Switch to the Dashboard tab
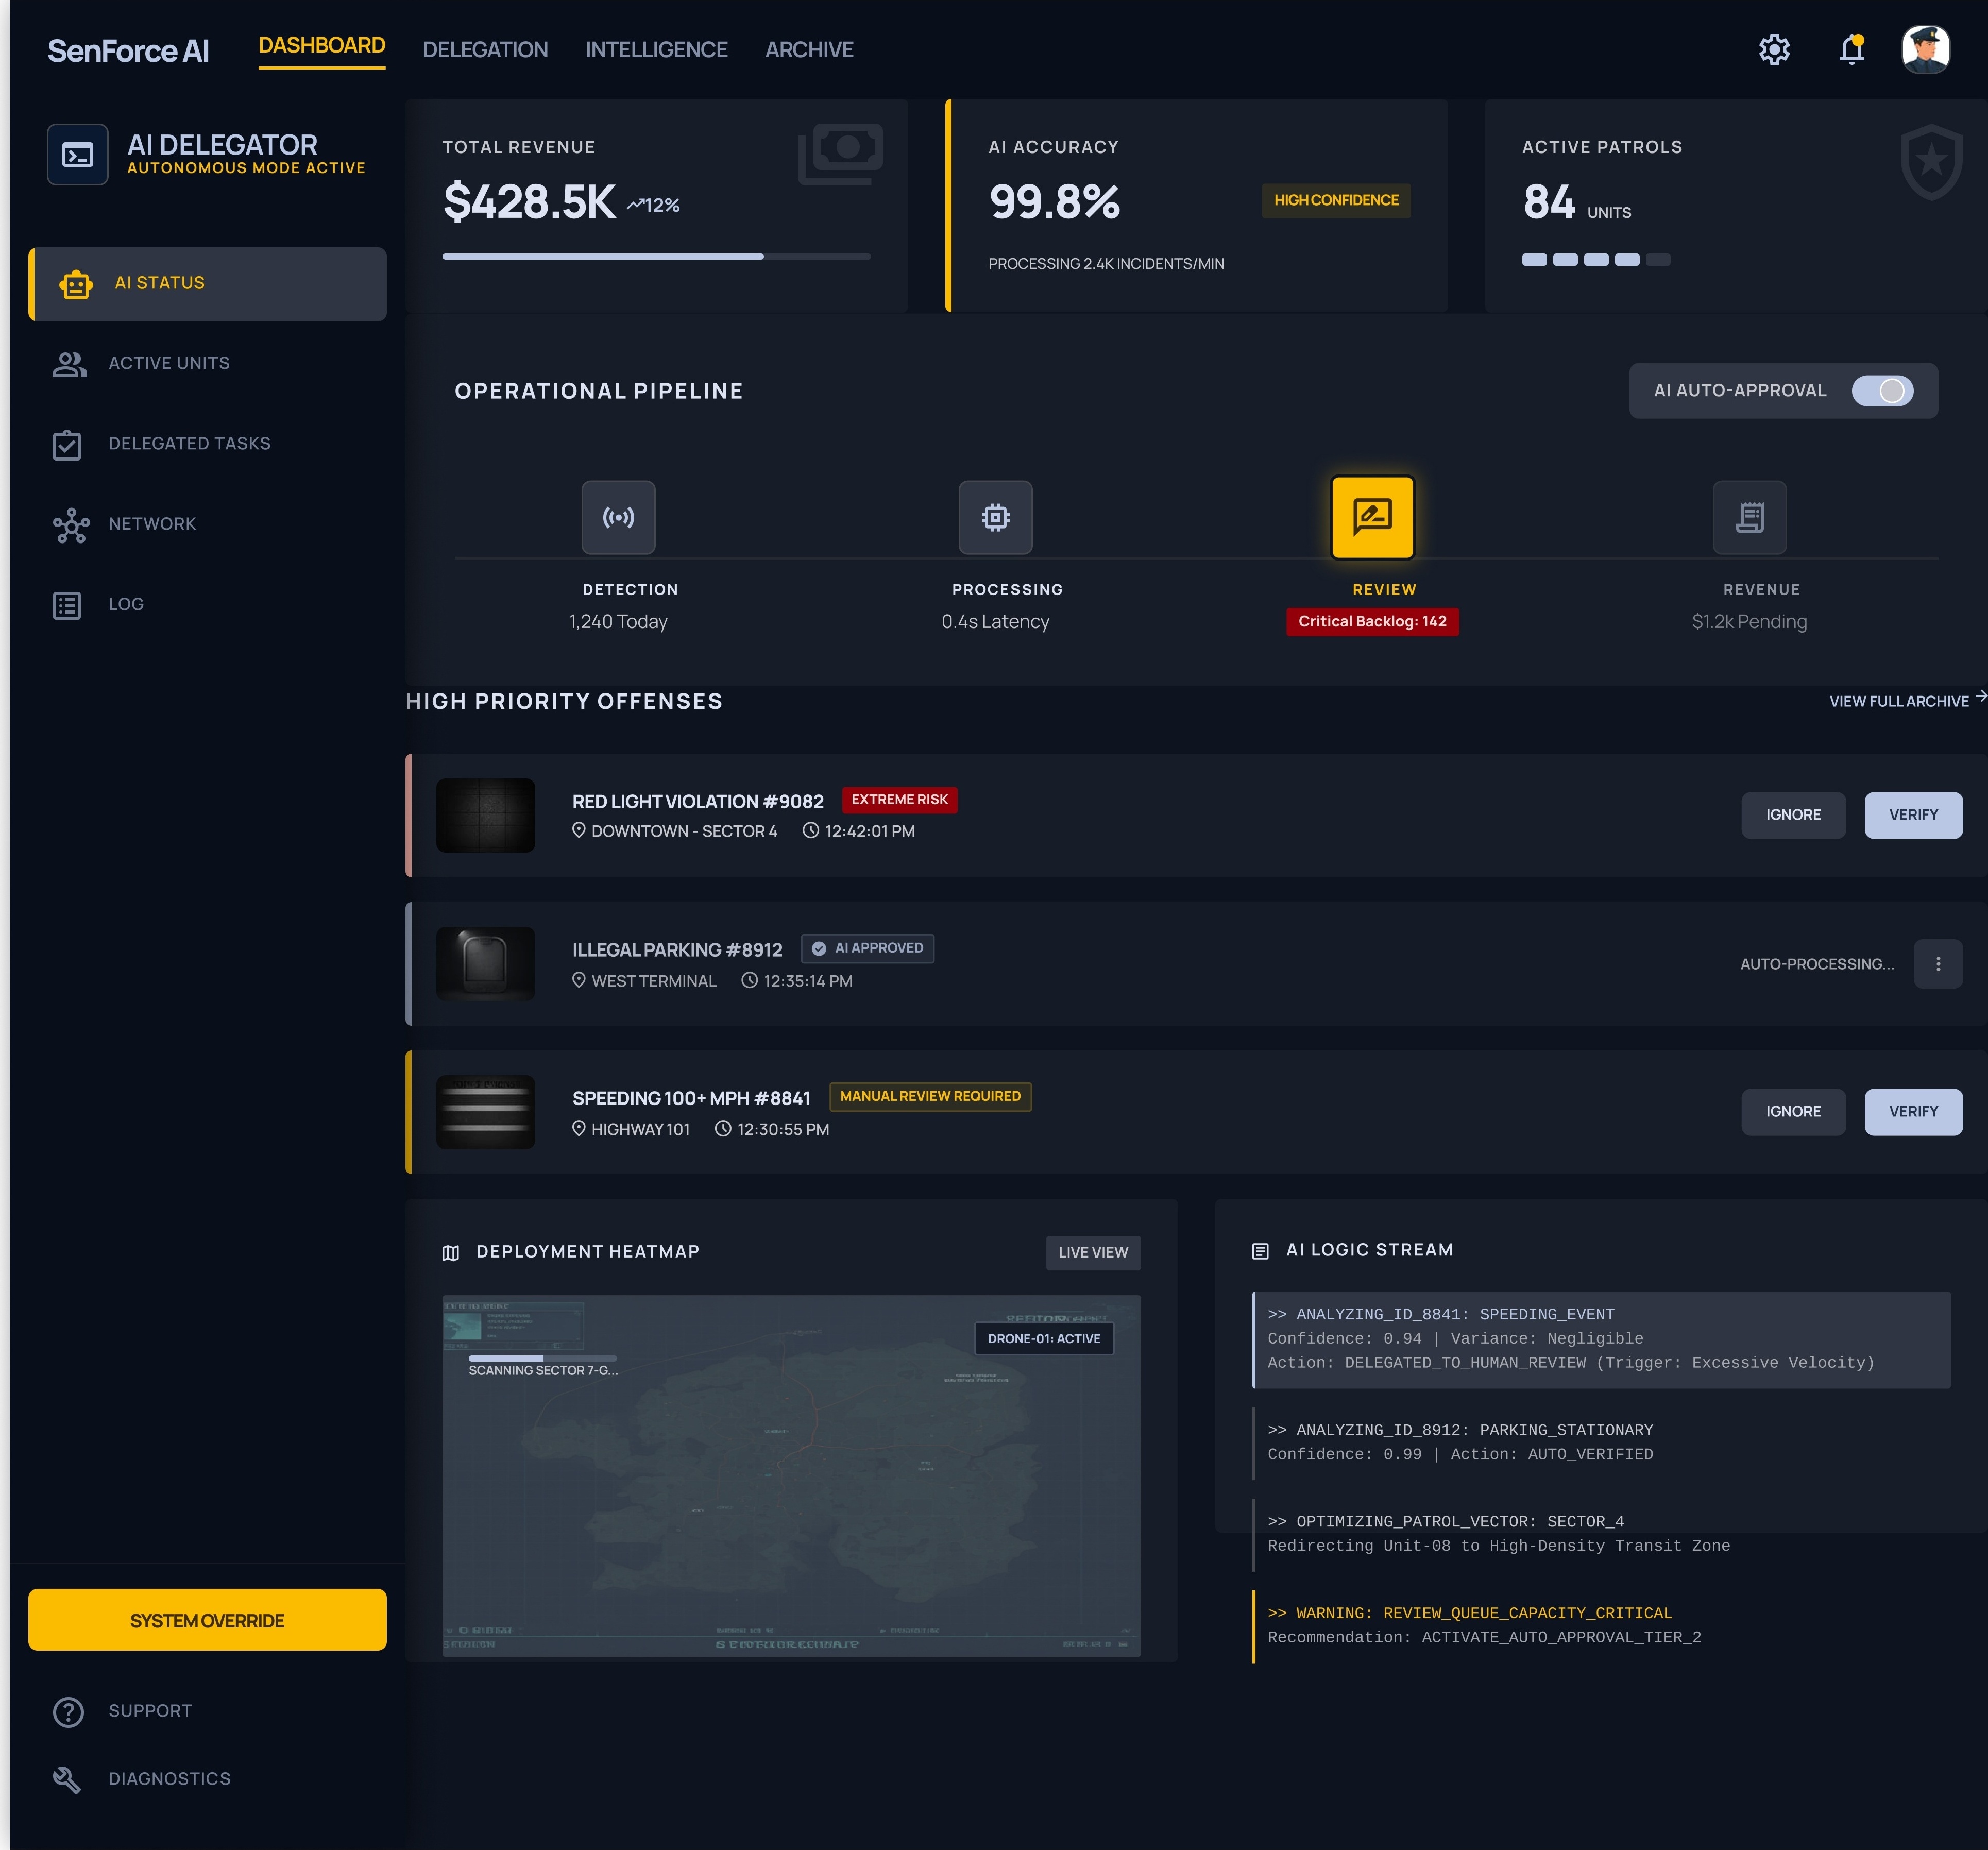Image resolution: width=1988 pixels, height=1850 pixels. pos(322,46)
